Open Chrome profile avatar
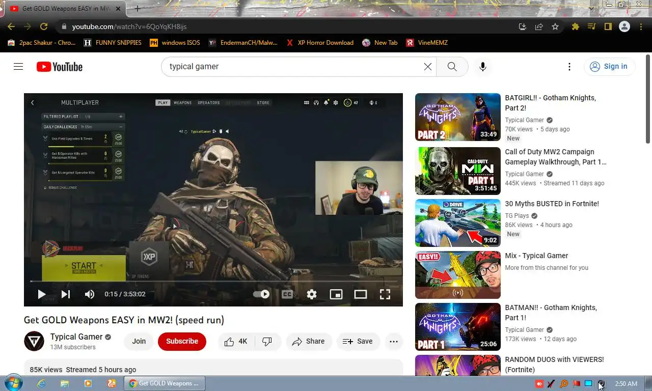 click(x=624, y=26)
